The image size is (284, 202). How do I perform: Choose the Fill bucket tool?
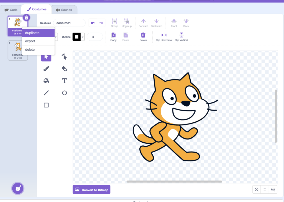click(x=46, y=81)
